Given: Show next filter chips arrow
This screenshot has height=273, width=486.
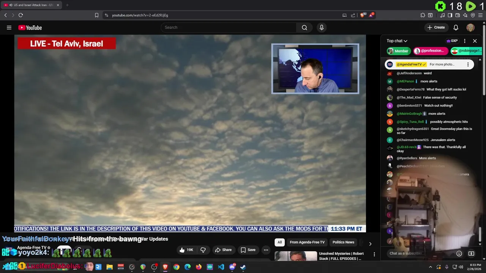Looking at the screenshot, I should point(370,244).
